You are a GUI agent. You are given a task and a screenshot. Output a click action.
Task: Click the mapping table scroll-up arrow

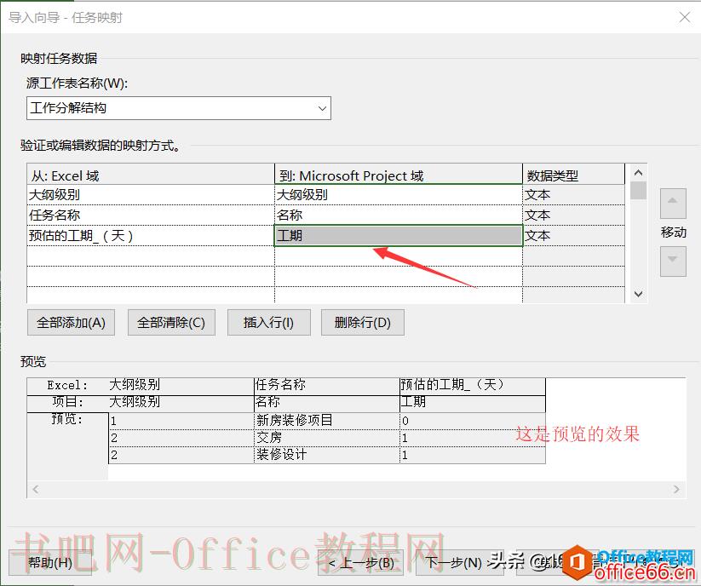click(639, 173)
